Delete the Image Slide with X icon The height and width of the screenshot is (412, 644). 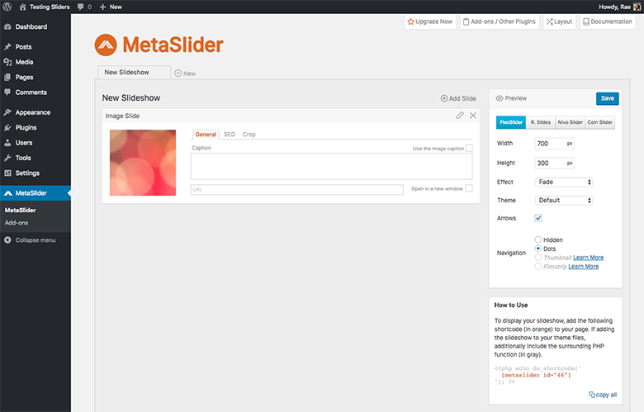tap(473, 116)
